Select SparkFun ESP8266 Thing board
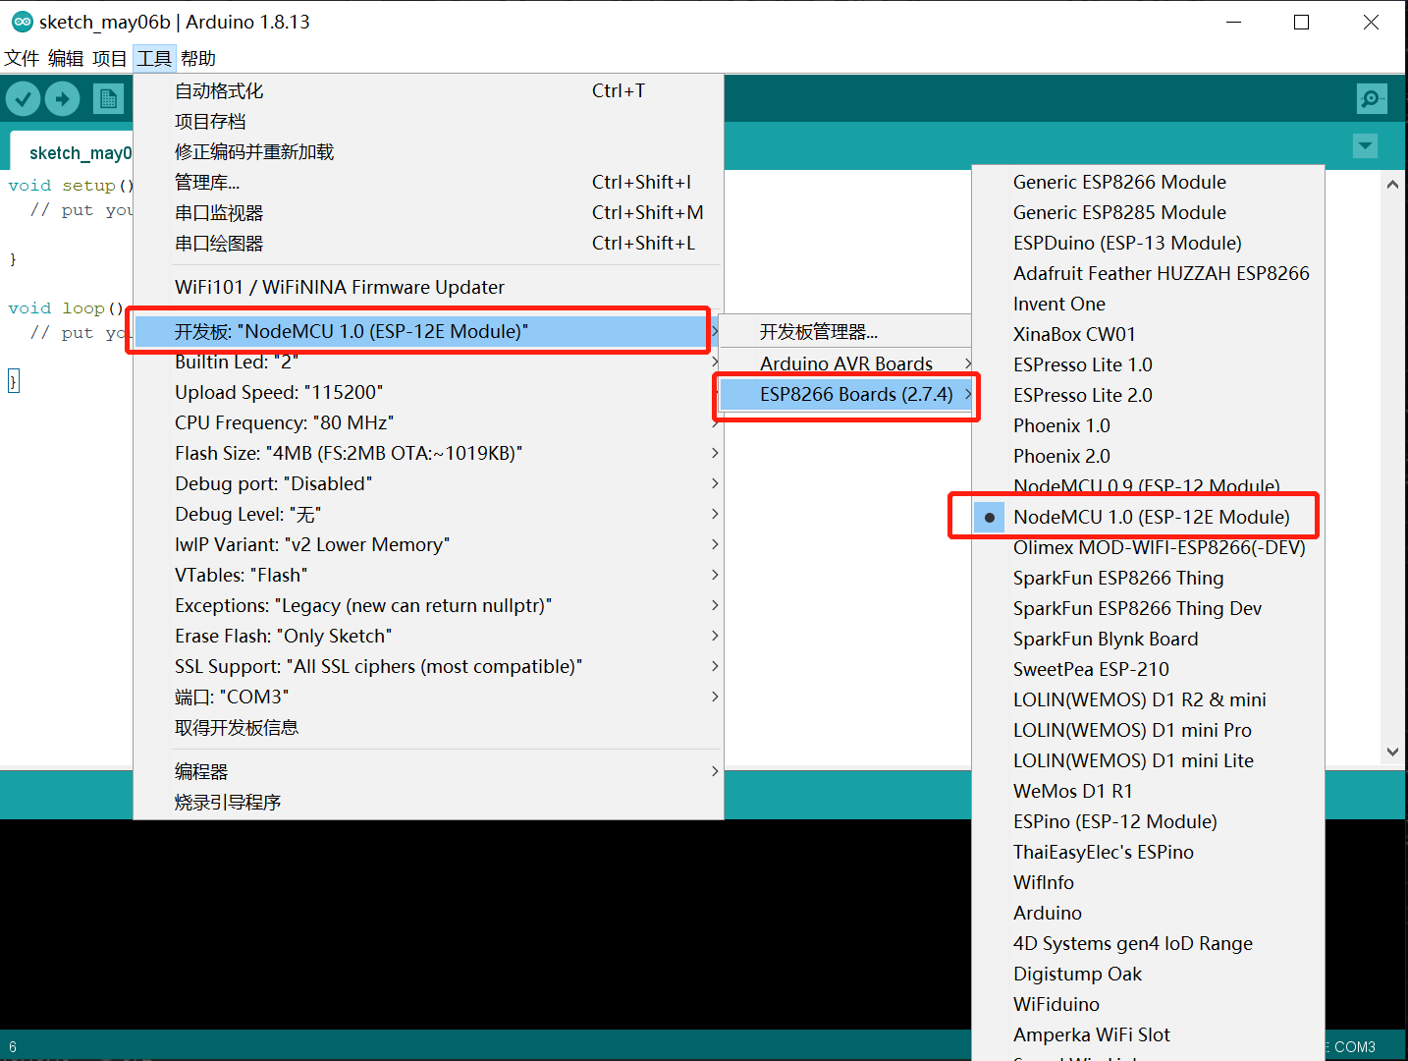Viewport: 1408px width, 1061px height. [1148, 579]
